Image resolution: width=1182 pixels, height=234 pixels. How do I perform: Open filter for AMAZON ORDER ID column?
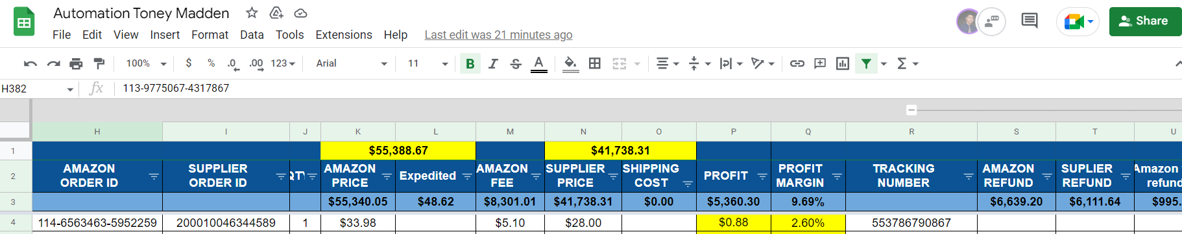pos(154,176)
